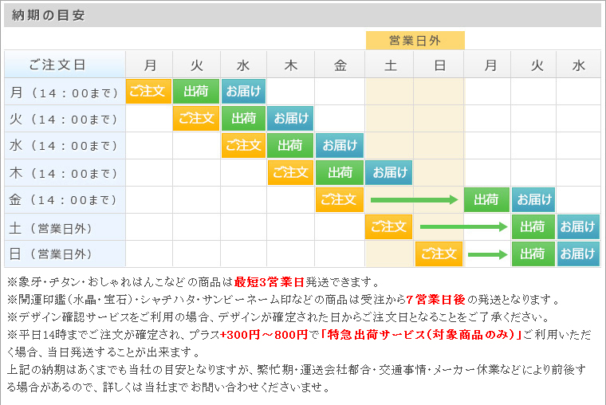
Task: Click the 日 column header
Action: pyautogui.click(x=439, y=65)
